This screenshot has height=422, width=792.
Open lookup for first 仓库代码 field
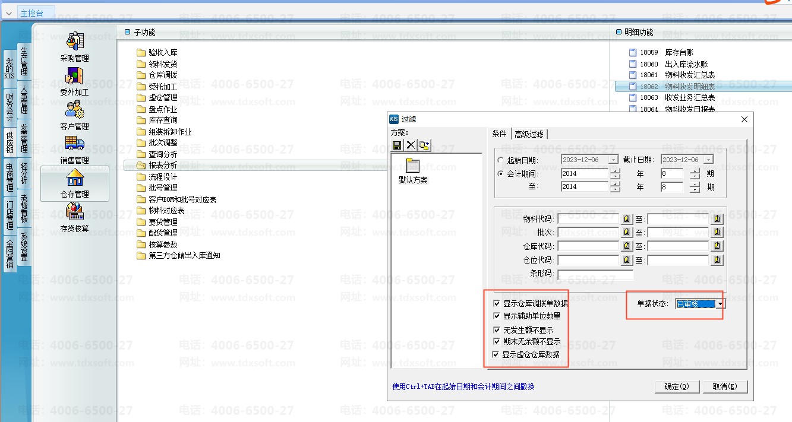627,246
